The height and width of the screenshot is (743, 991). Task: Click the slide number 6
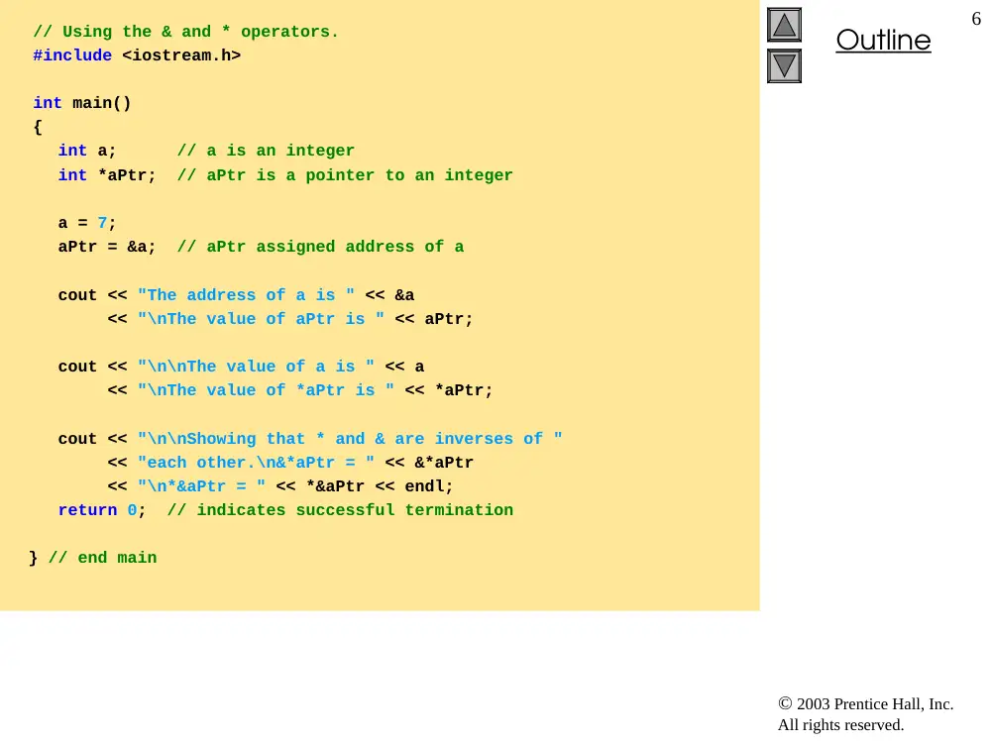tap(976, 19)
